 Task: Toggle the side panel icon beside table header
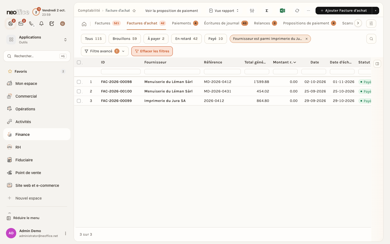[377, 64]
